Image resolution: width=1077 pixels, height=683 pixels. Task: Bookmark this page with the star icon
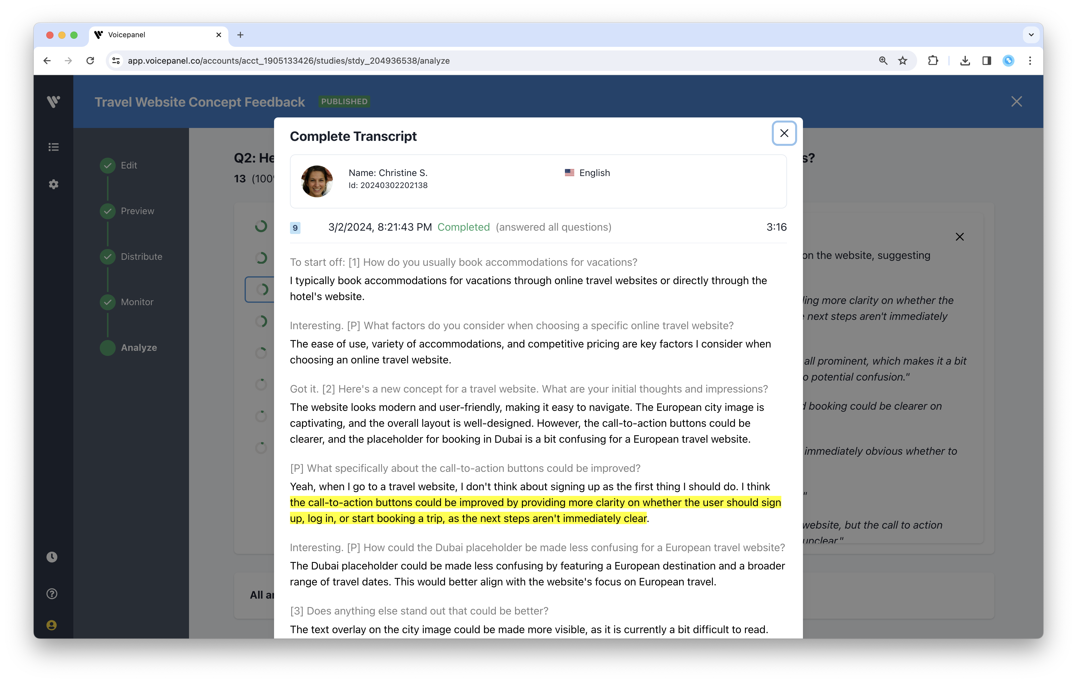pos(903,61)
